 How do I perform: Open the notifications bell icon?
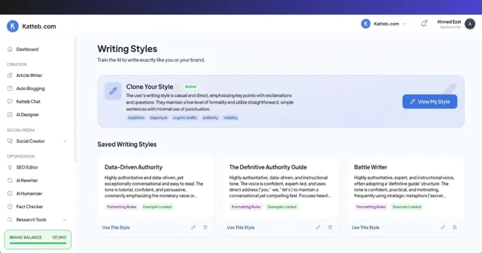(424, 24)
